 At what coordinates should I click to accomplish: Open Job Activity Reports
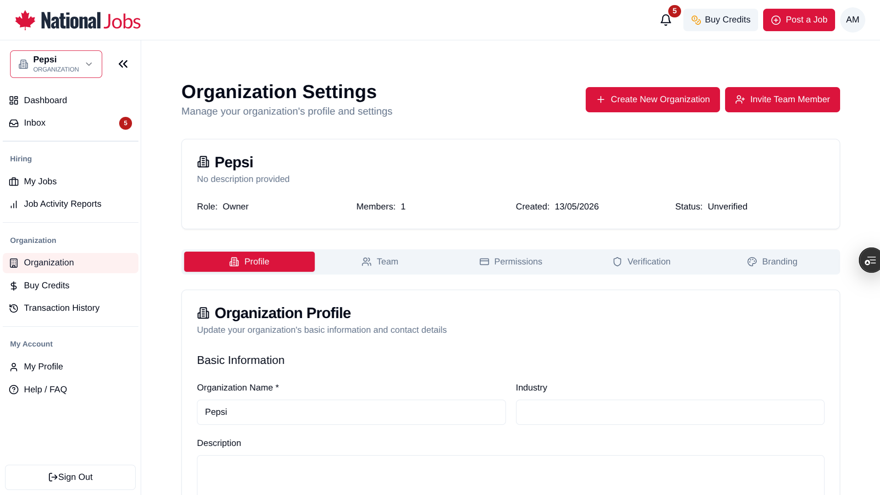[71, 204]
